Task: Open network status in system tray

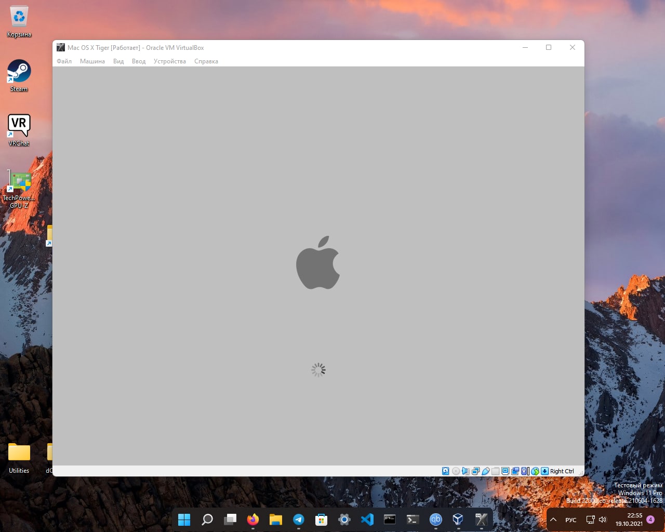Action: 590,520
